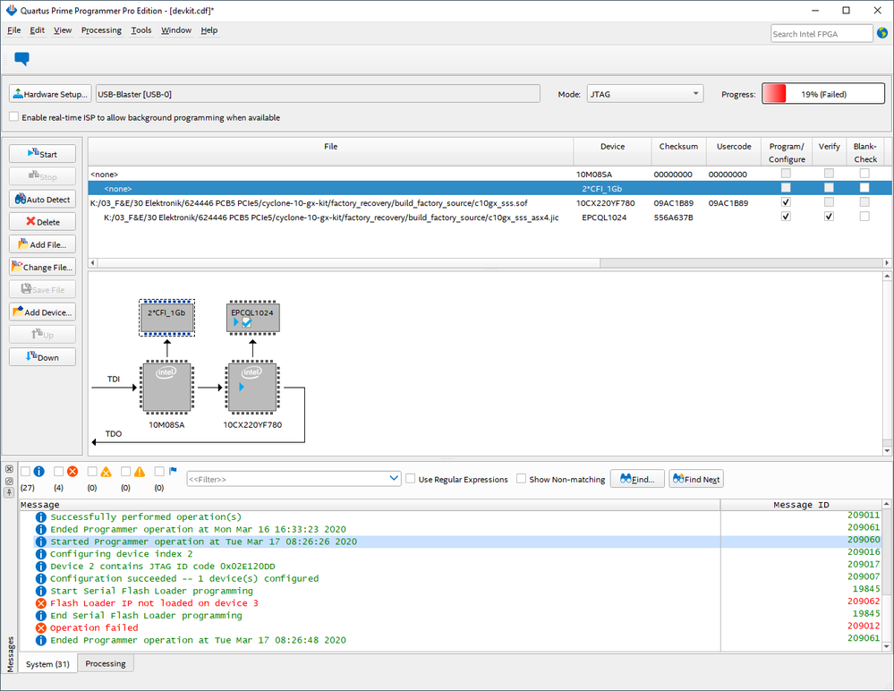Screen dimensions: 894x691
Task: Open the Mode dropdown showing JTAG
Action: coord(644,94)
